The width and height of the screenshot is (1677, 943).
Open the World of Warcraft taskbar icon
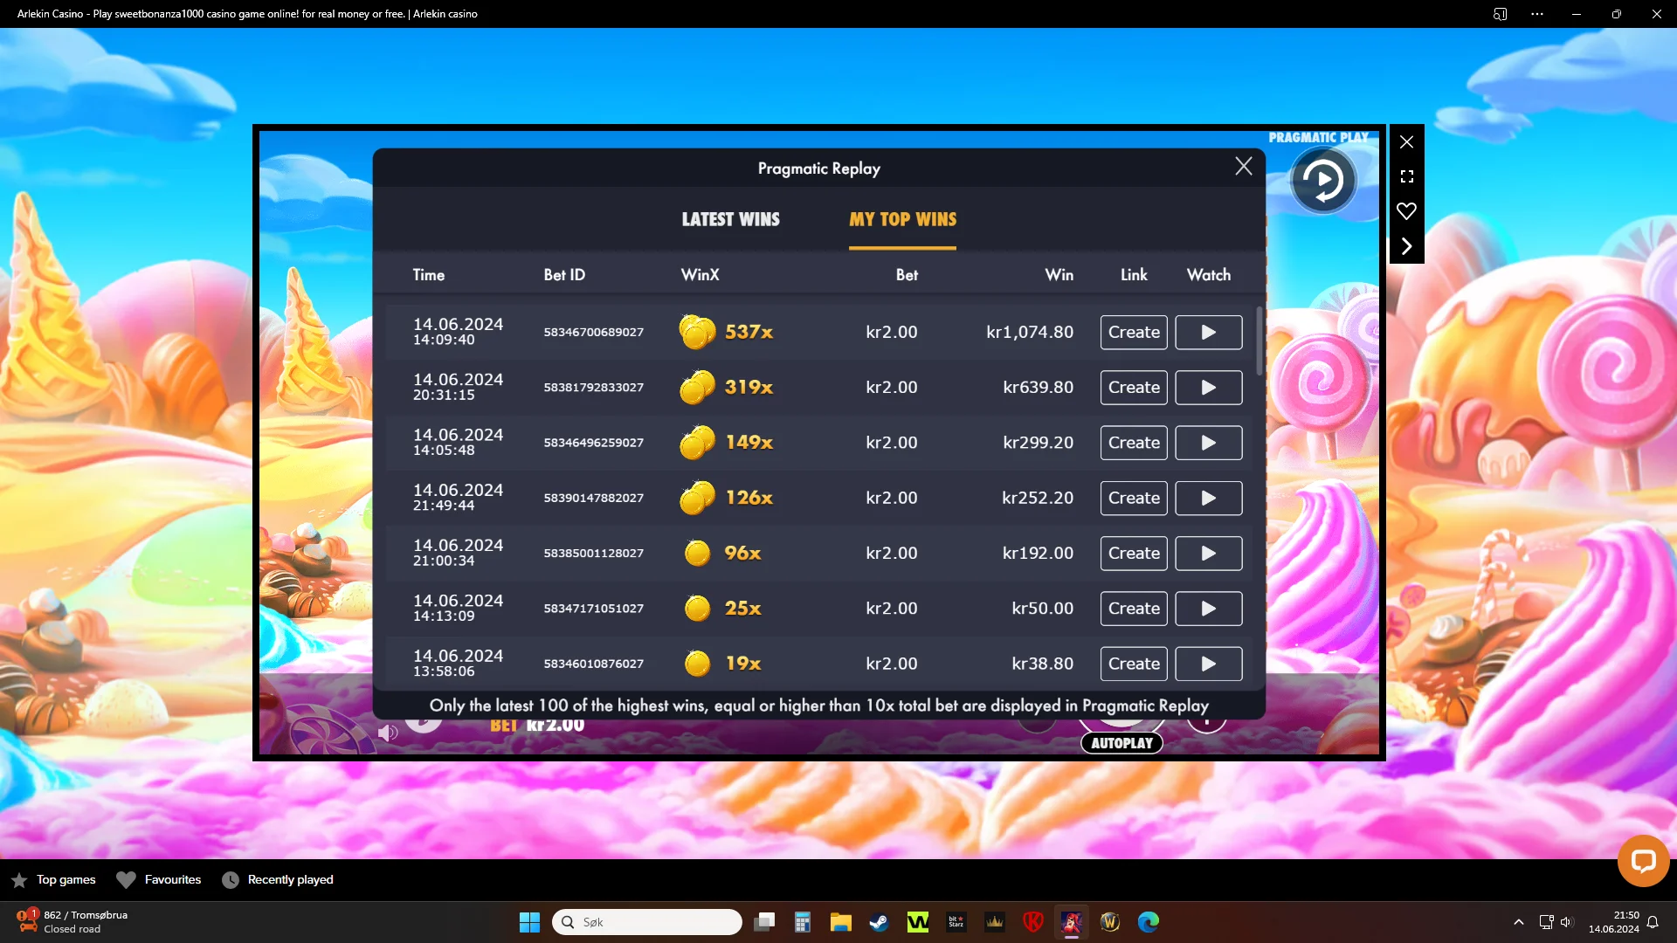tap(1110, 922)
